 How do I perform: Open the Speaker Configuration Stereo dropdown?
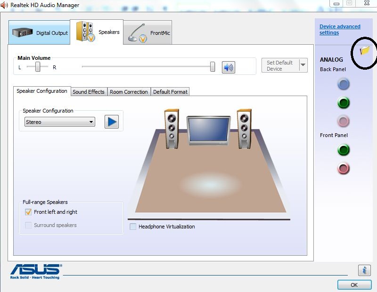coord(60,122)
